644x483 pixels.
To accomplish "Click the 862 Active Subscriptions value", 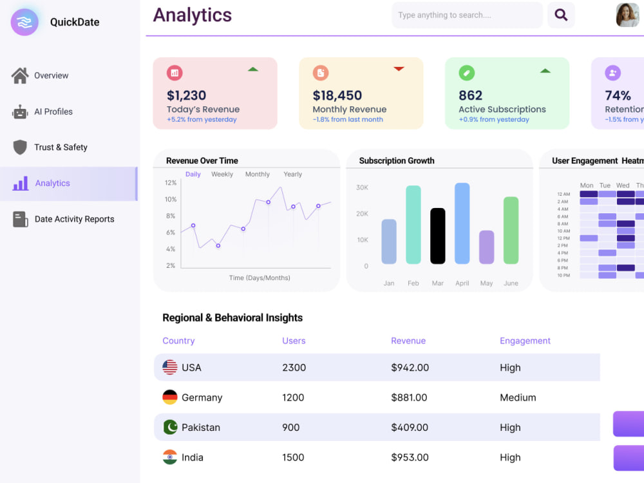I will 470,95.
